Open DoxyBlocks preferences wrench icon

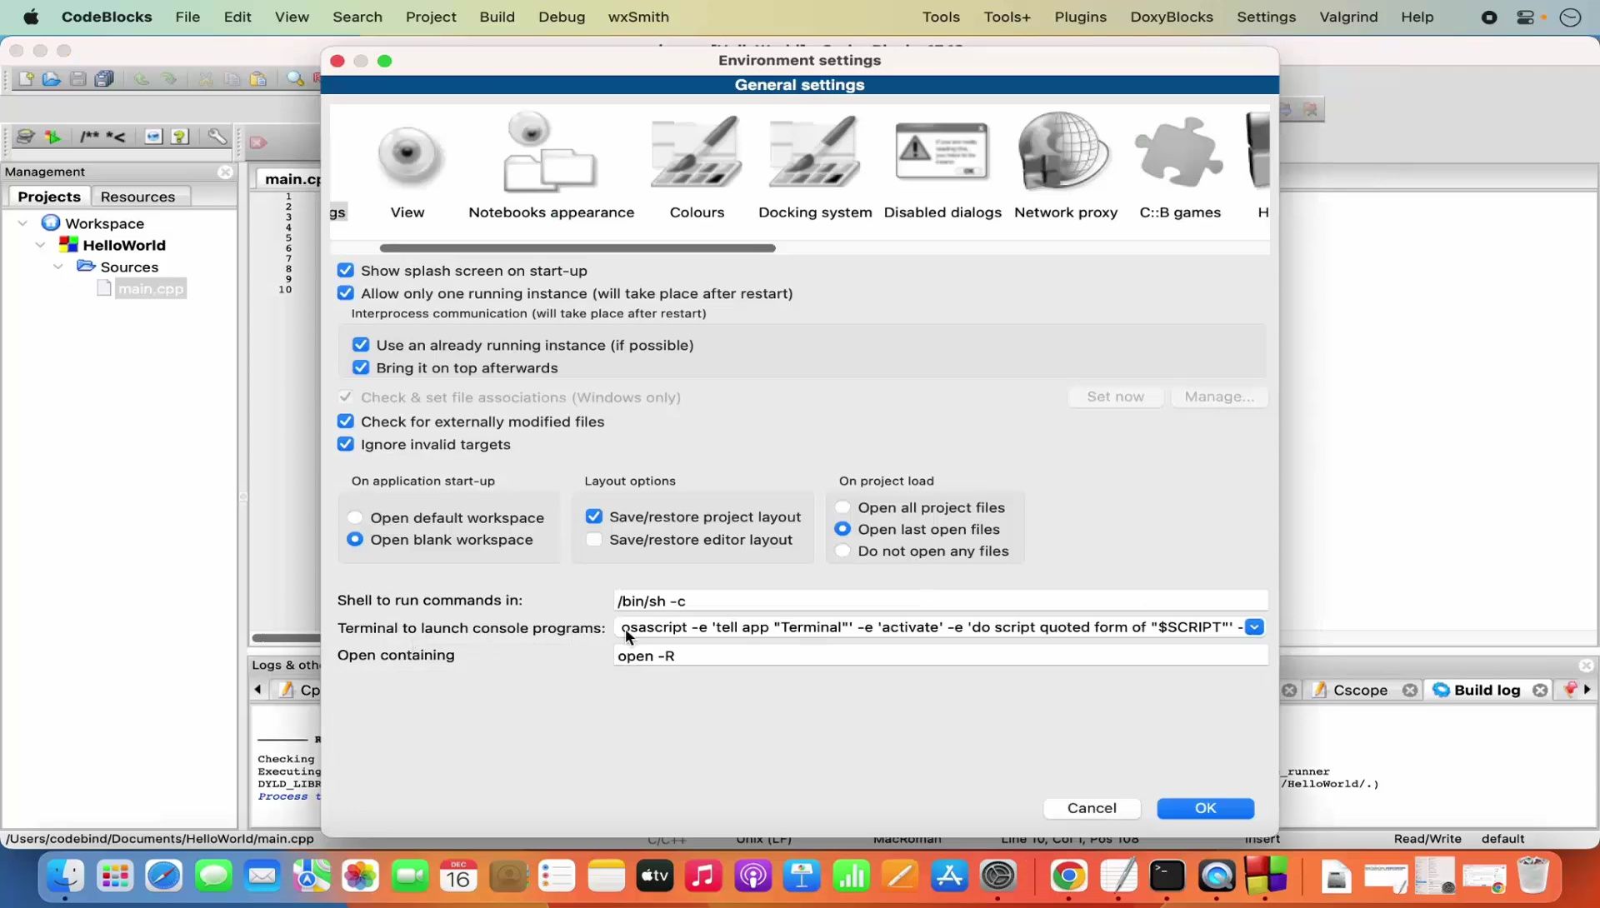click(217, 137)
